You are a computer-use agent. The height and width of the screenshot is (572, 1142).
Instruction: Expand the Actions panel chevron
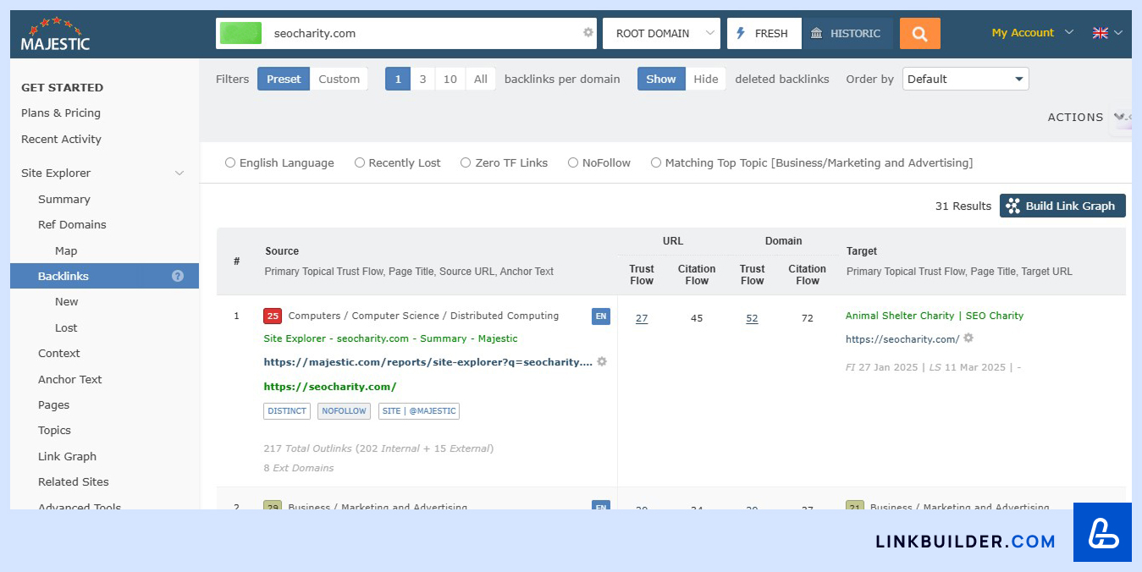(1121, 117)
